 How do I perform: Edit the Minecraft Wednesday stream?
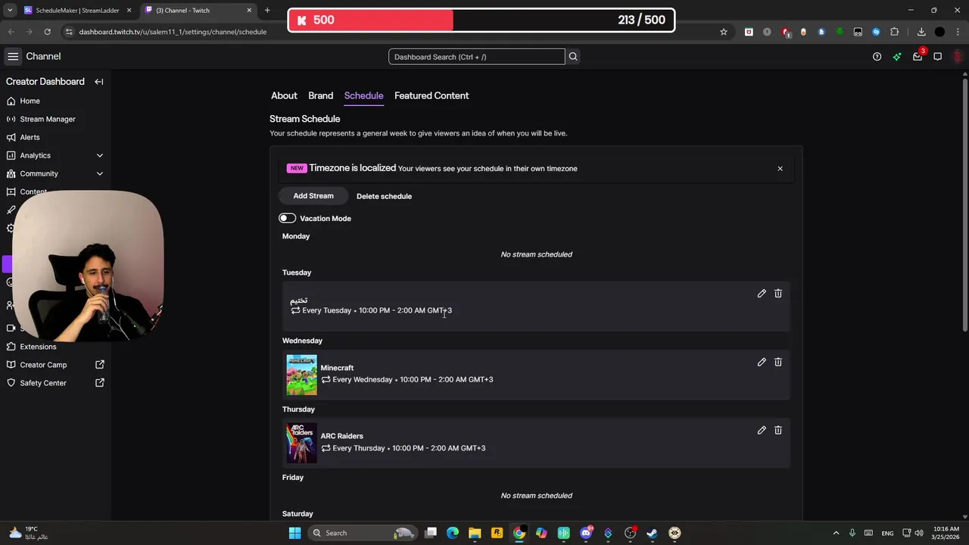762,362
